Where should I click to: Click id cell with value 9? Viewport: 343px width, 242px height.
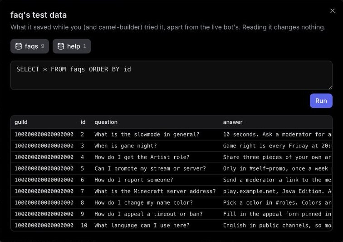82,214
